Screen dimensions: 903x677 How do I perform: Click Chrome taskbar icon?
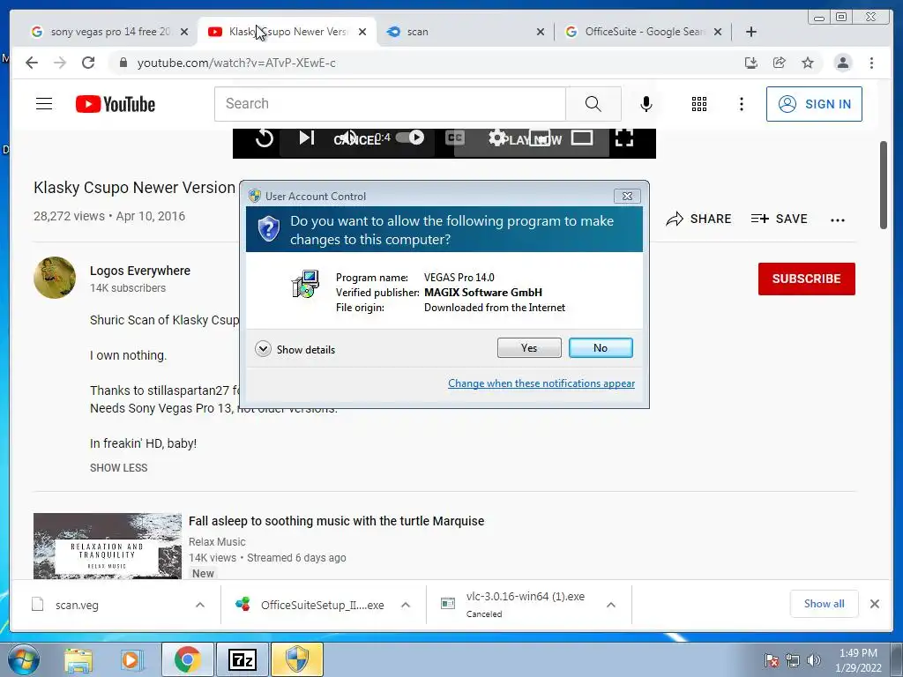187,659
